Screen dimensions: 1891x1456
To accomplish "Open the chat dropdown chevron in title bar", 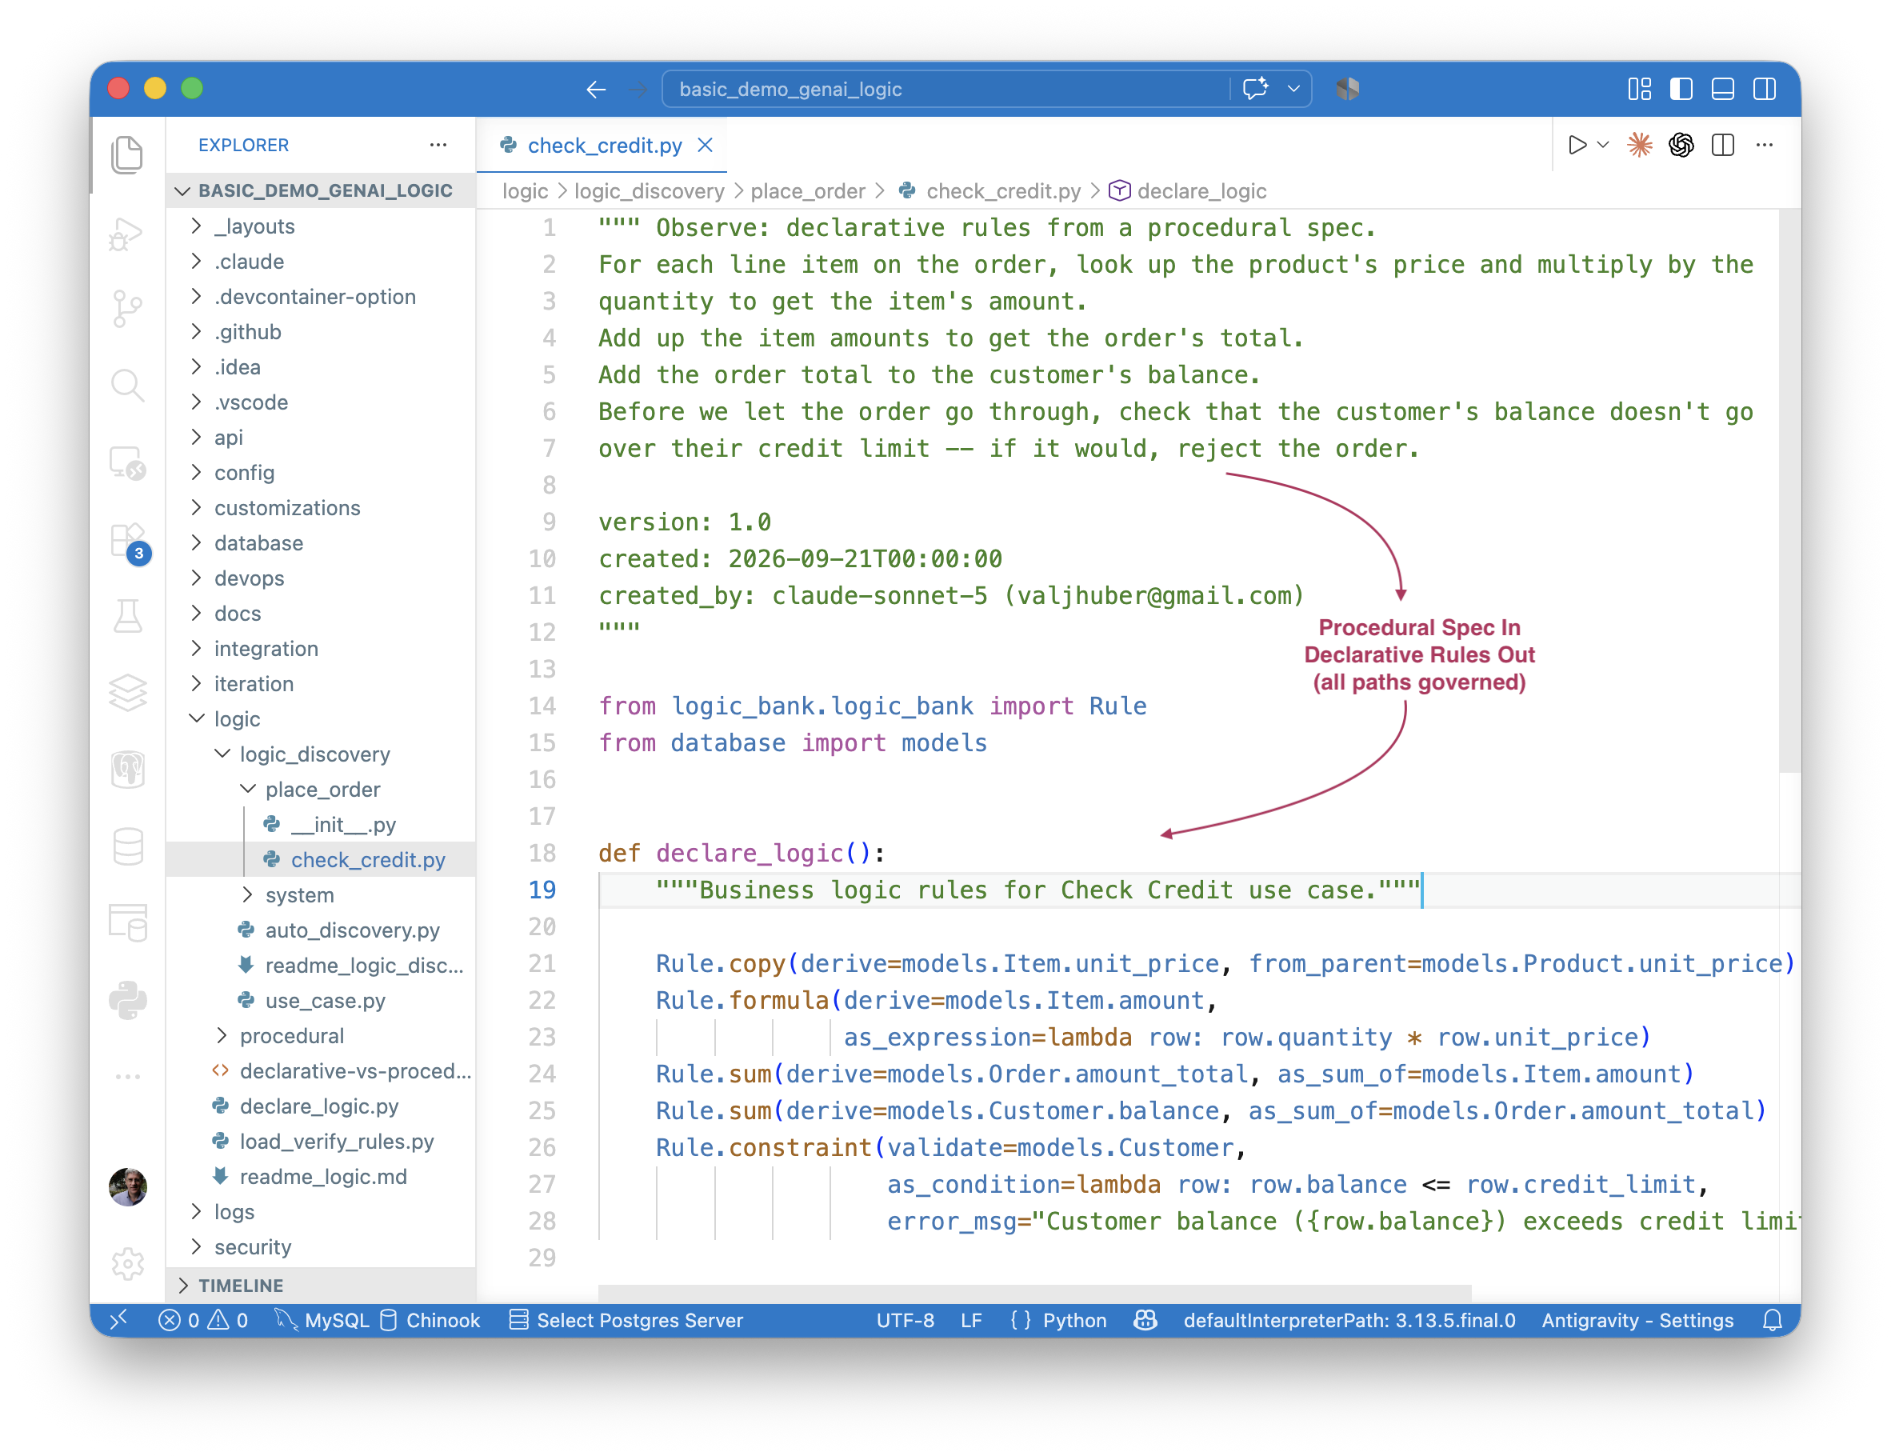I will tap(1293, 88).
